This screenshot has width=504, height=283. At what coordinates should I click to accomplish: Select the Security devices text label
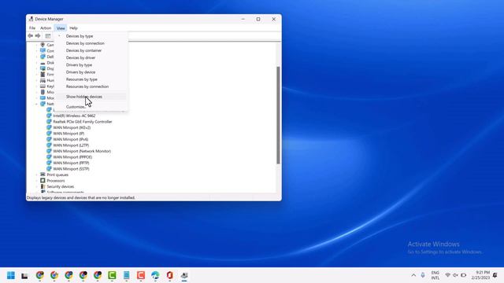click(x=61, y=186)
